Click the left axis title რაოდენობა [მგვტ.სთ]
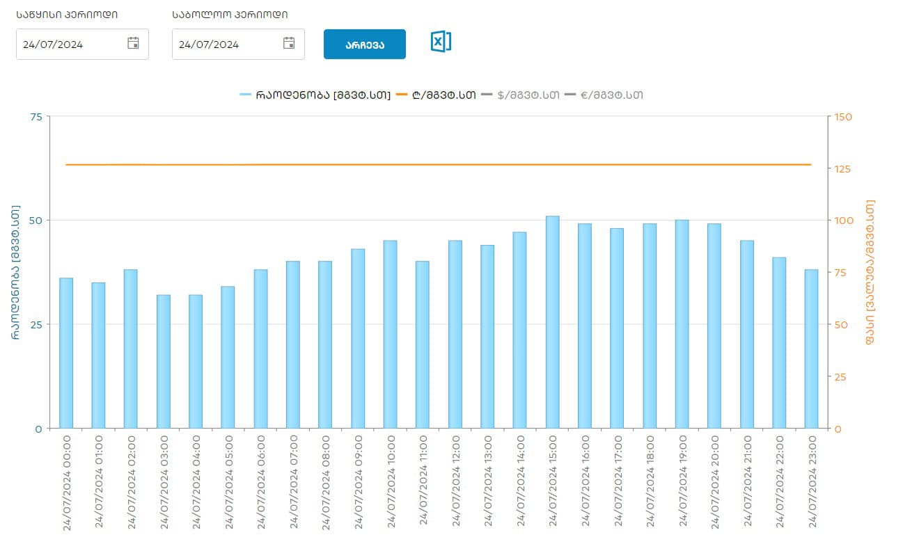This screenshot has height=551, width=903. pyautogui.click(x=15, y=272)
